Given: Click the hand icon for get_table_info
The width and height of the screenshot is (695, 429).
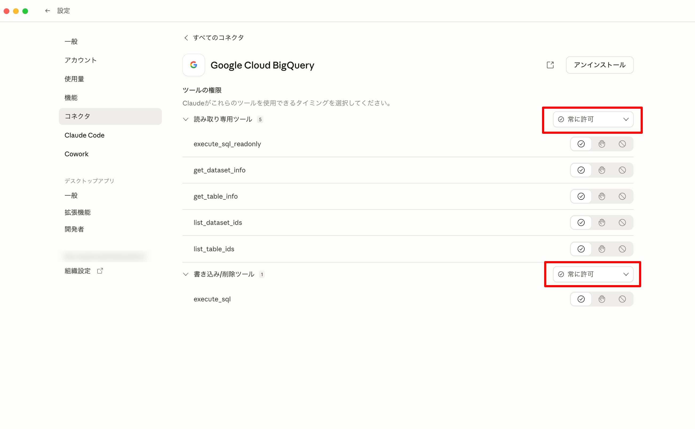Looking at the screenshot, I should coord(601,196).
